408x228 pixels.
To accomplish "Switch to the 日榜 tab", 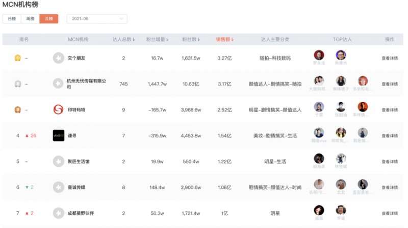I will 12,19.
